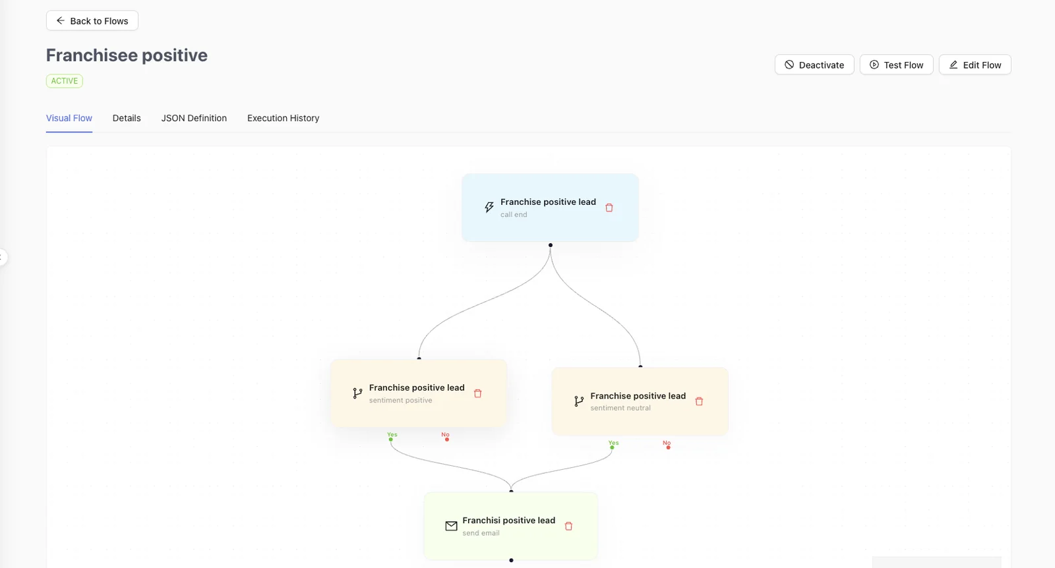Delete the sentiment positive condition node

click(x=478, y=393)
